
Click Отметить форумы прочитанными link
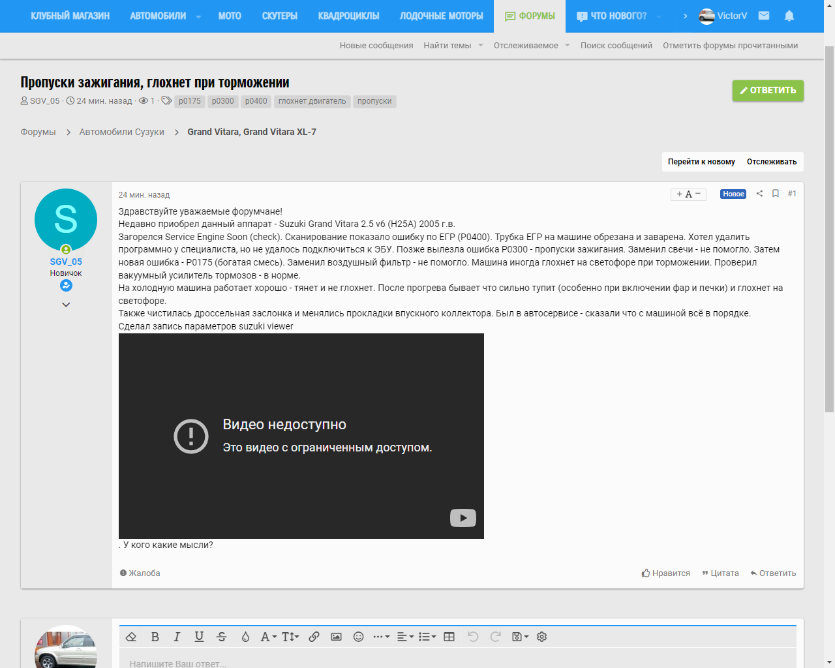coord(731,46)
